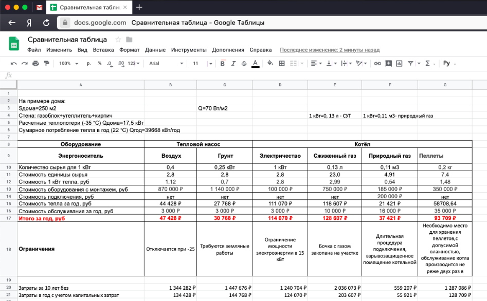Insert a chart
Screen dimensions: 487x301
[x=399, y=64]
